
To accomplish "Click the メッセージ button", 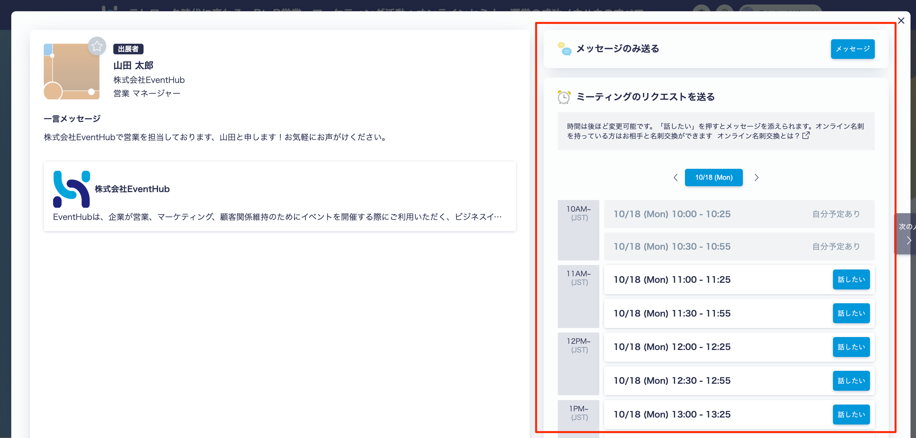I will tap(852, 49).
